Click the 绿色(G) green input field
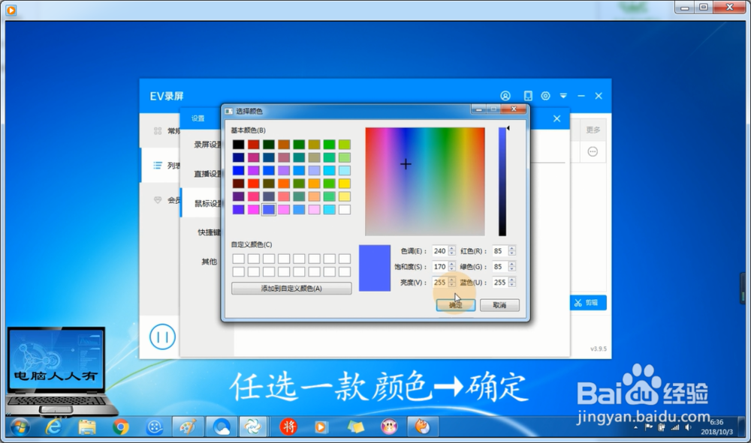 pos(500,267)
